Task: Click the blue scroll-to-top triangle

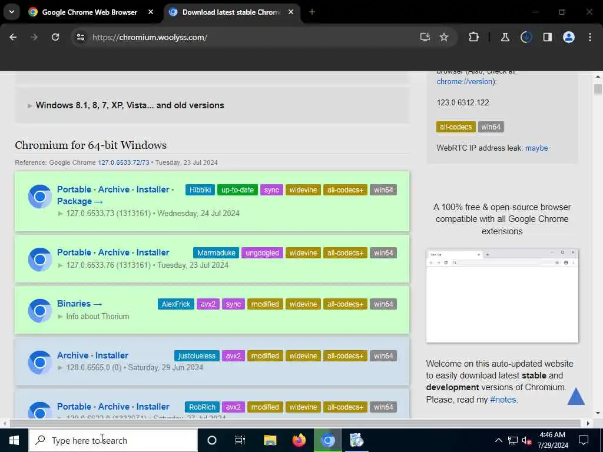Action: click(x=576, y=396)
